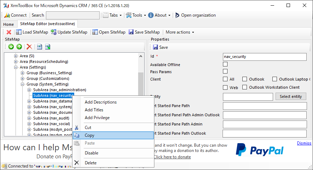Click the Get Started Pane Path field
Viewport: 313px width, 170px height.
(x=265, y=106)
